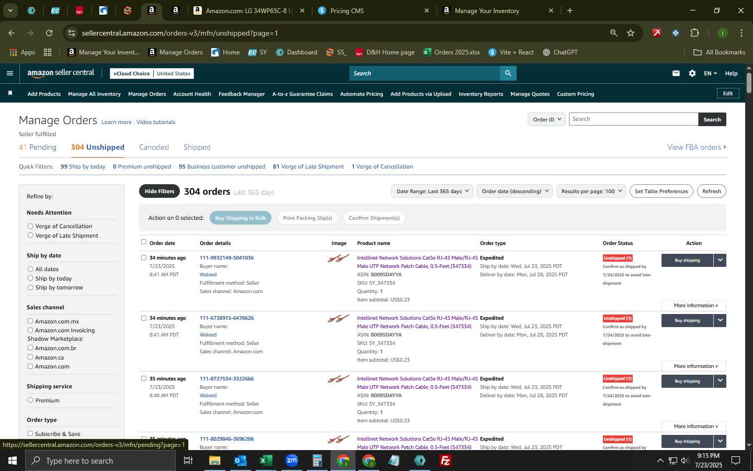Open Task View on the taskbar

tap(188, 461)
